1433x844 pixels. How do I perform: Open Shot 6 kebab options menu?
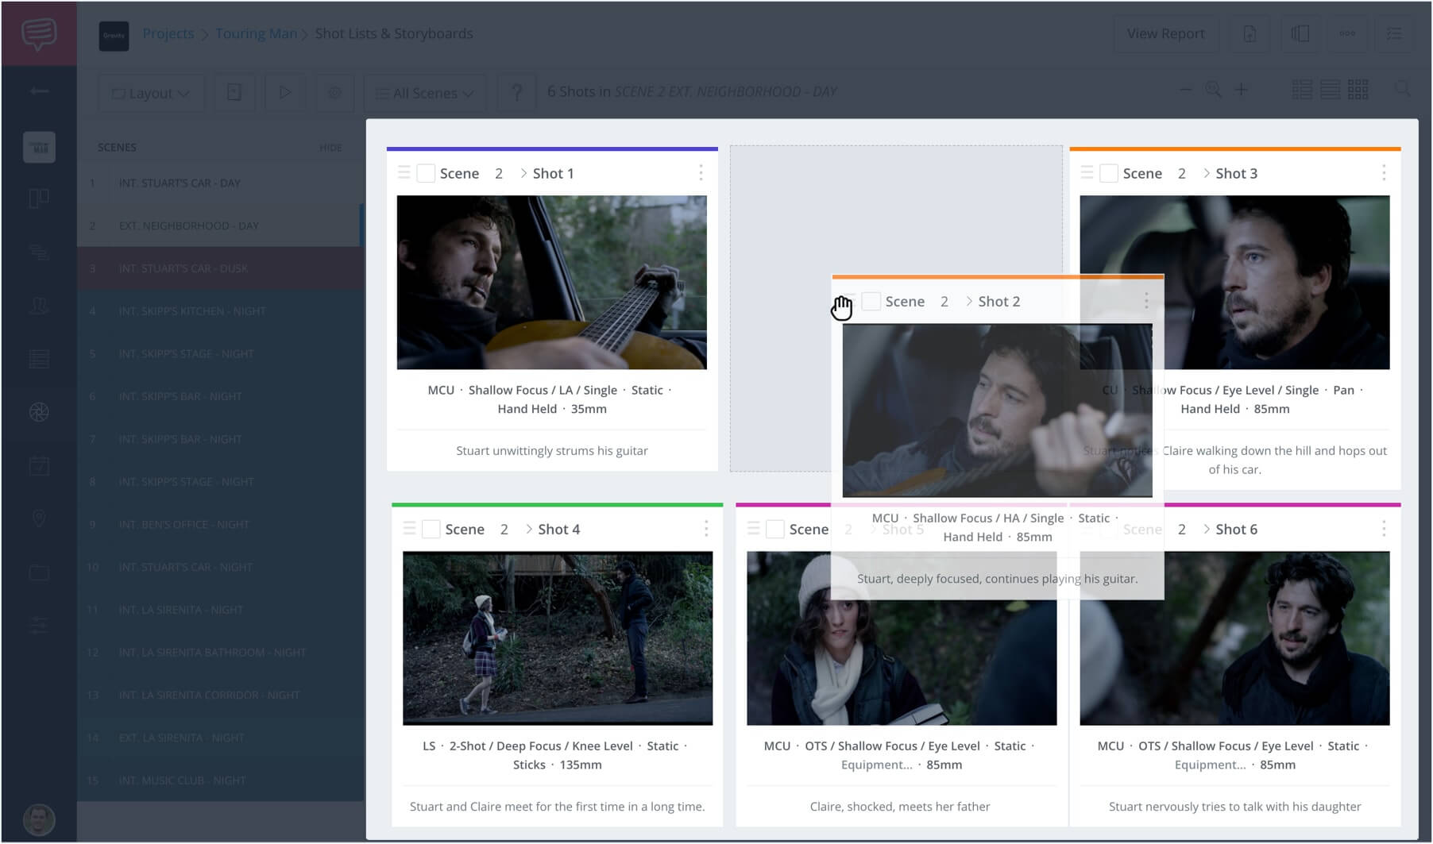click(x=1384, y=529)
